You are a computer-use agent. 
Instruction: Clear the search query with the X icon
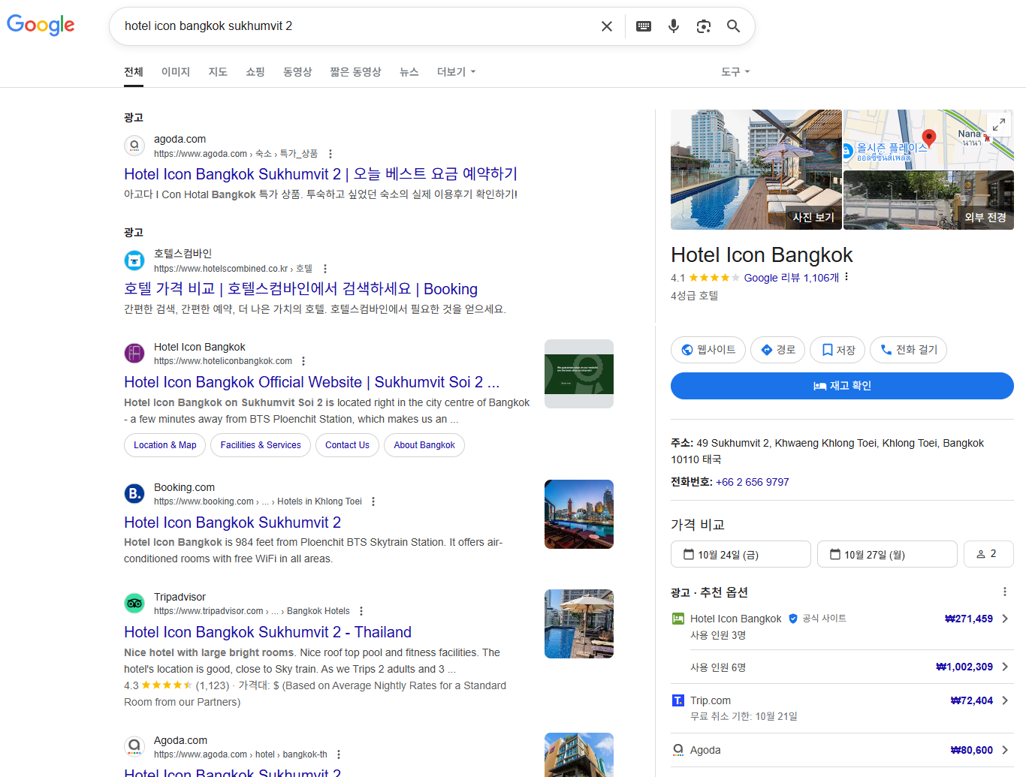click(606, 26)
